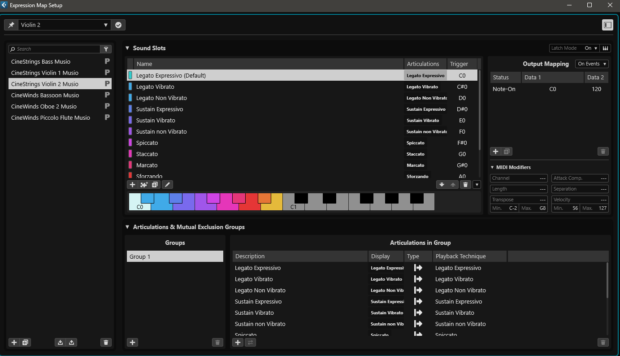Import an expression map file
This screenshot has height=356, width=620.
(x=60, y=343)
